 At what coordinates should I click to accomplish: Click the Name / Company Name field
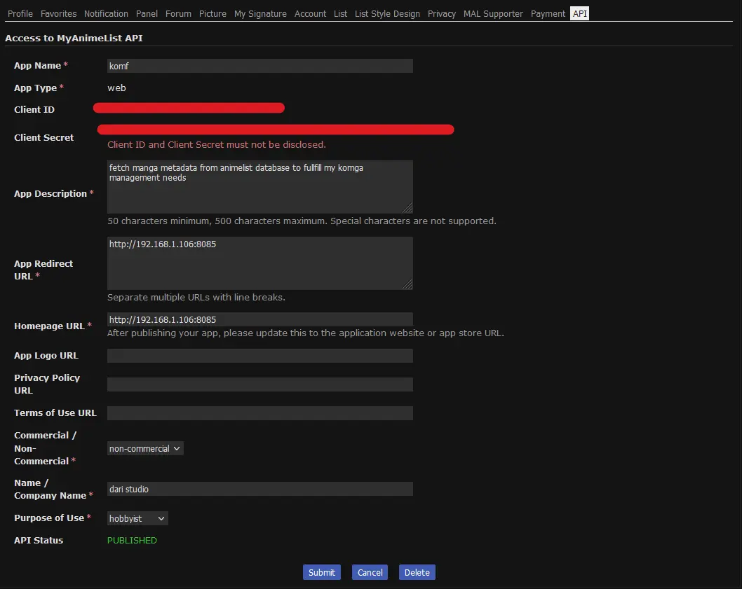[259, 489]
